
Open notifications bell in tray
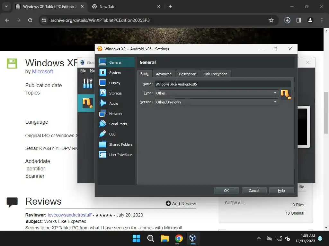point(320,238)
